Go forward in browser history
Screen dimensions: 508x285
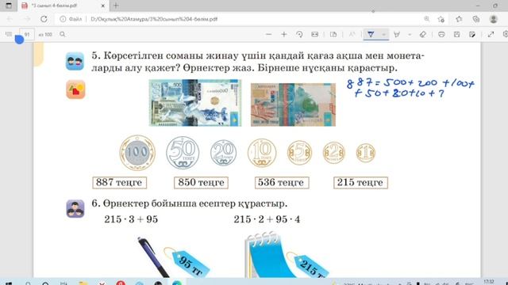point(27,19)
